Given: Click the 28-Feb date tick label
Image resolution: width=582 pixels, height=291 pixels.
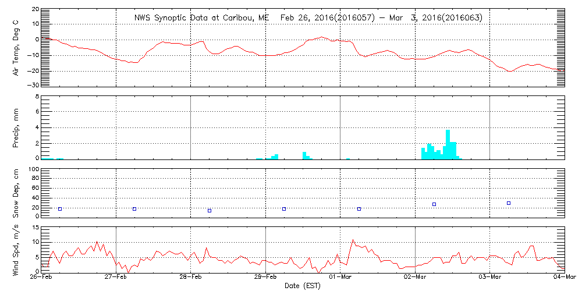Looking at the screenshot, I should (x=191, y=278).
